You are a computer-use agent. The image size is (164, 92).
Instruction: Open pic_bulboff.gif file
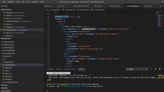point(9,51)
